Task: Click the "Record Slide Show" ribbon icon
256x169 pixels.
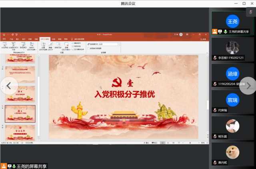Action: [x=66, y=45]
